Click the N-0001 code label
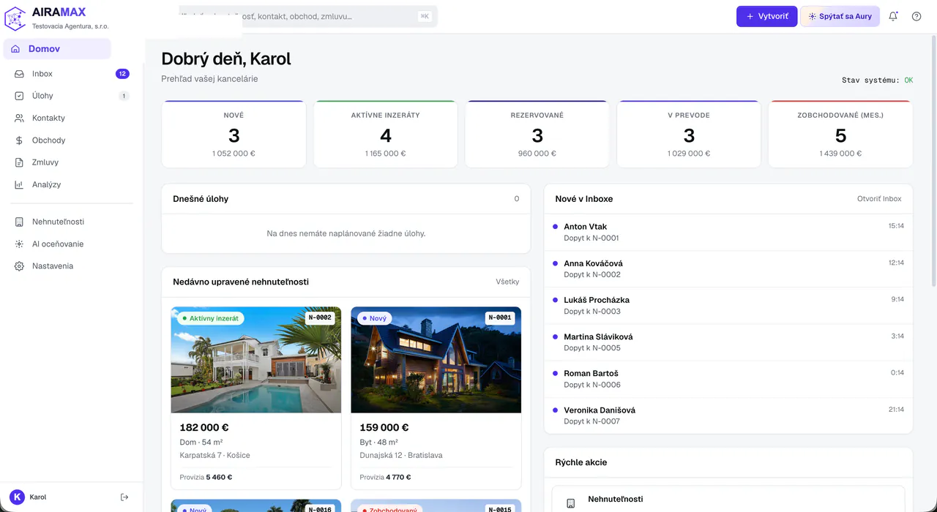Viewport: 937px width, 512px height. 500,318
